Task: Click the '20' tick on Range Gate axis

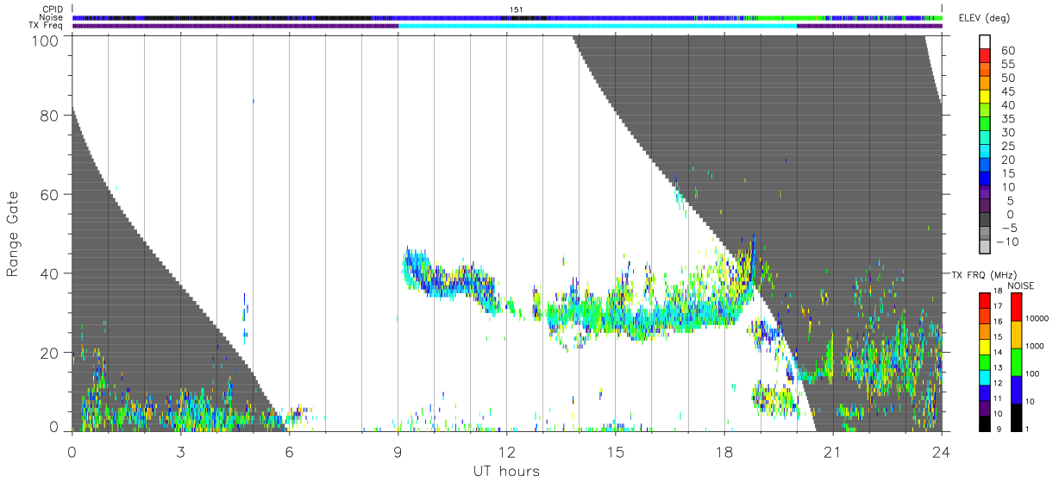Action: click(x=50, y=353)
